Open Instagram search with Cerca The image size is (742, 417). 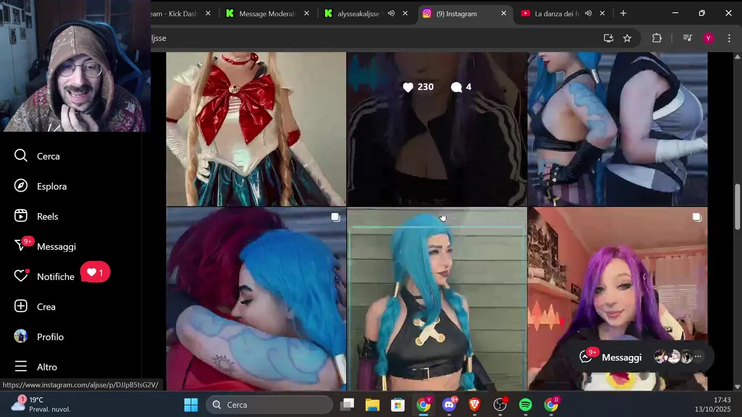[37, 156]
